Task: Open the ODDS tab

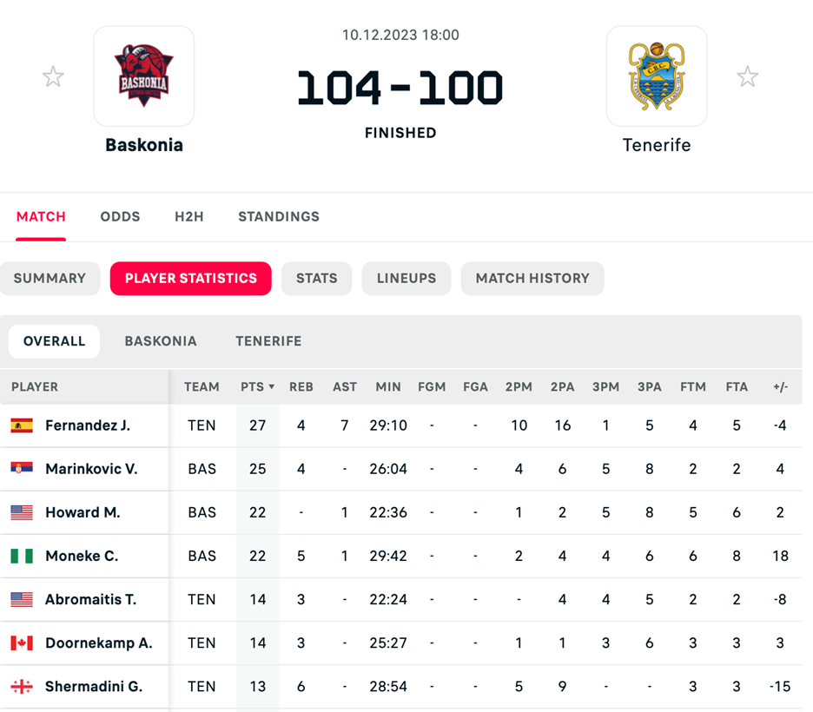Action: pos(120,216)
